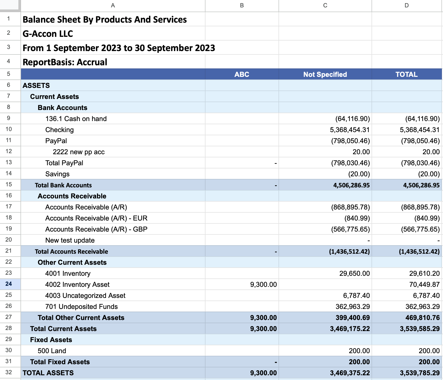Click the 'TOTAL ASSETS' label cell
This screenshot has height=380, width=443.
coord(113,373)
